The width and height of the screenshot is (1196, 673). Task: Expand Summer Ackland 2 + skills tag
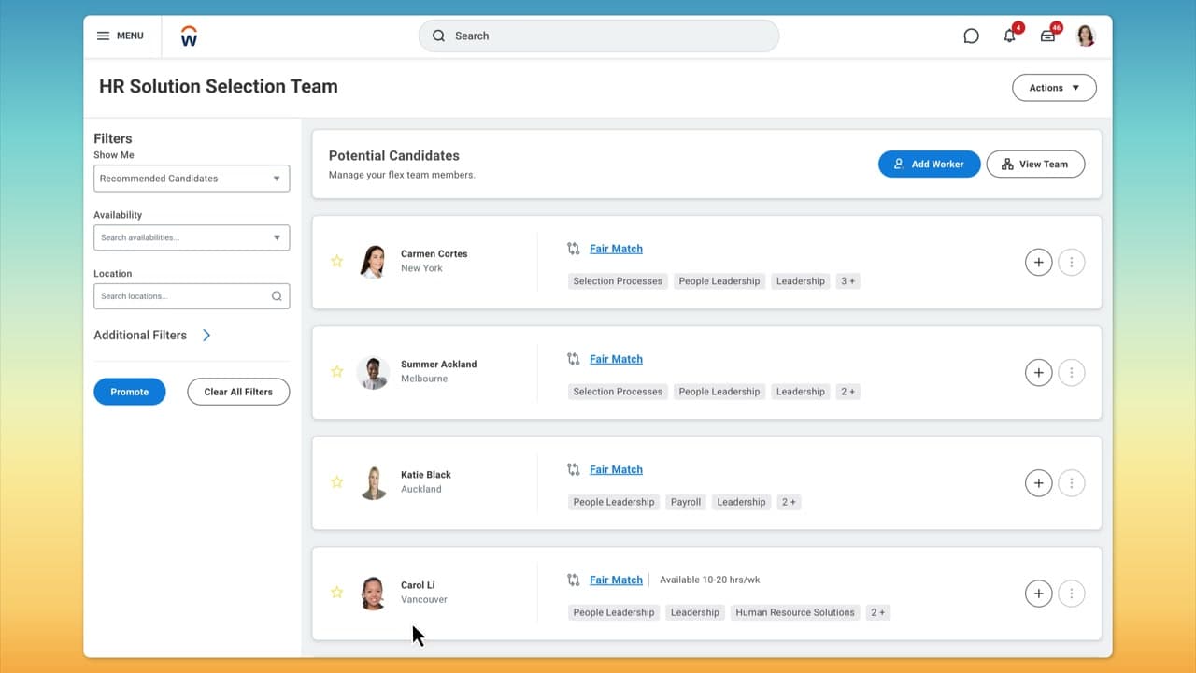click(847, 391)
